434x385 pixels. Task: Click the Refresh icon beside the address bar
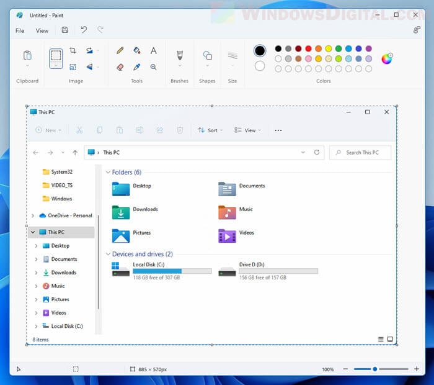pyautogui.click(x=317, y=152)
